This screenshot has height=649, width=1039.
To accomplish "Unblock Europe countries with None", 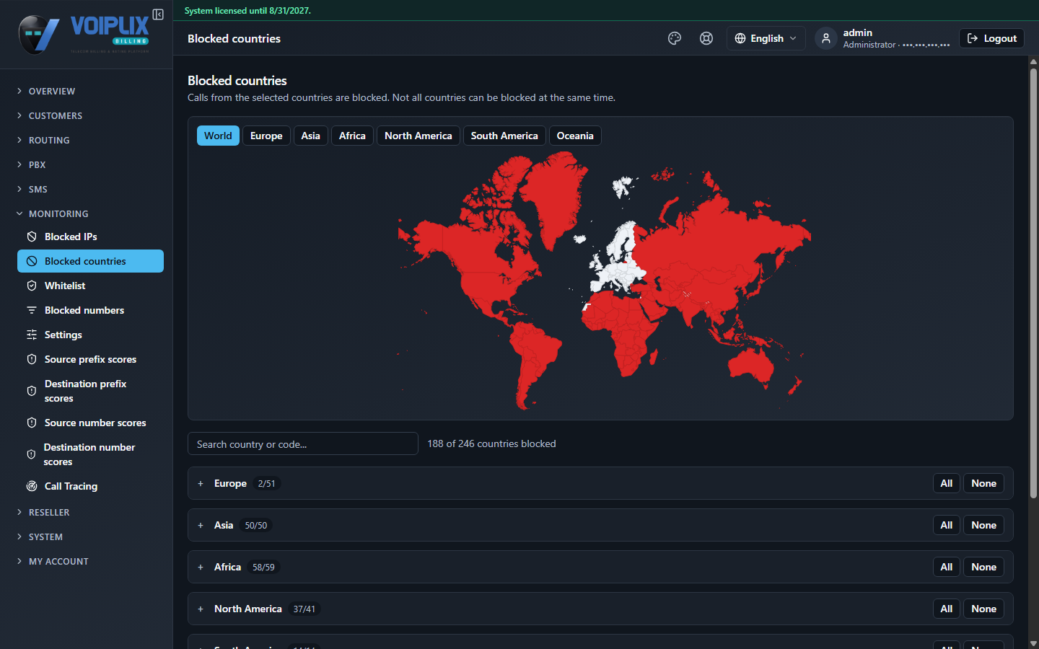I will pyautogui.click(x=983, y=483).
